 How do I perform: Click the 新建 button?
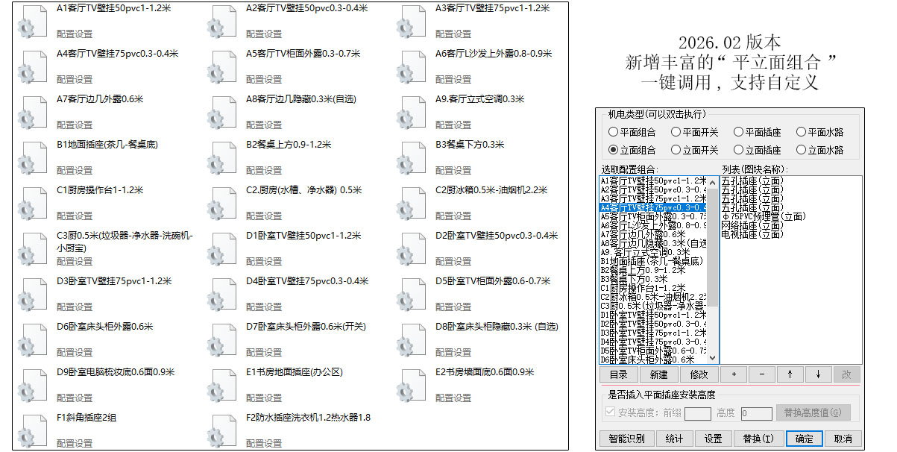658,374
